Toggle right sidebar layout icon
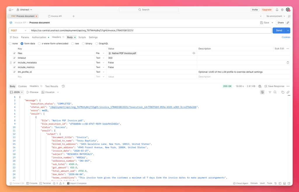Viewport: 299px width, 192px height. 289,183
